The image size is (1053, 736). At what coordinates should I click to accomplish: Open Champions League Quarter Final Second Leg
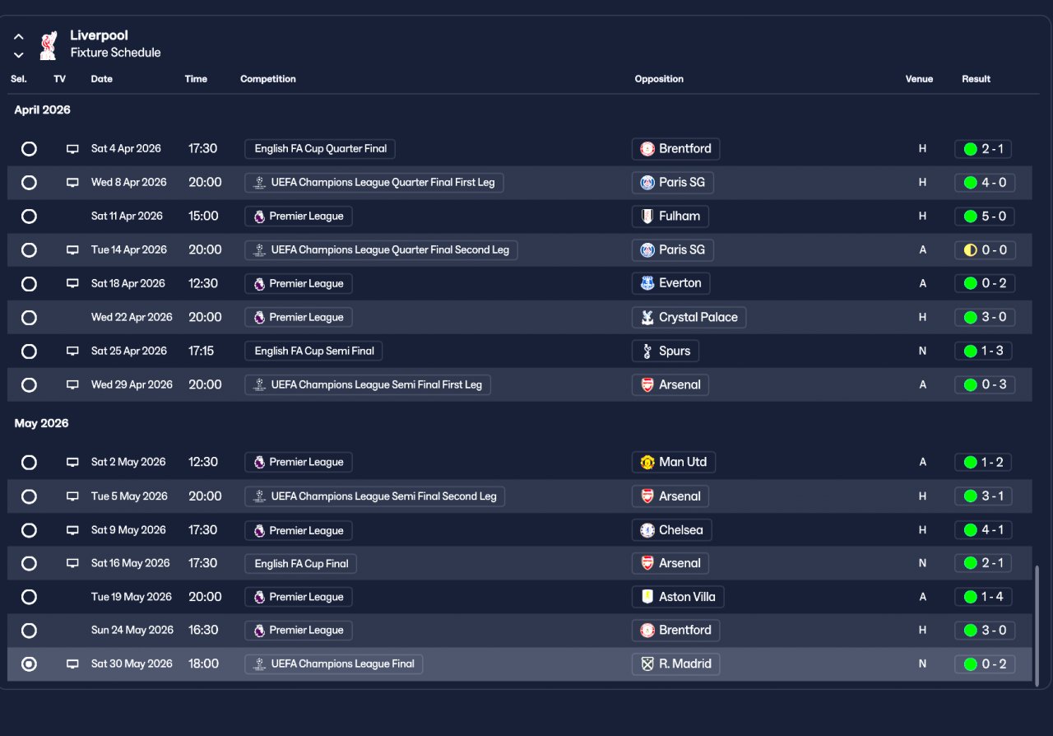pos(381,250)
